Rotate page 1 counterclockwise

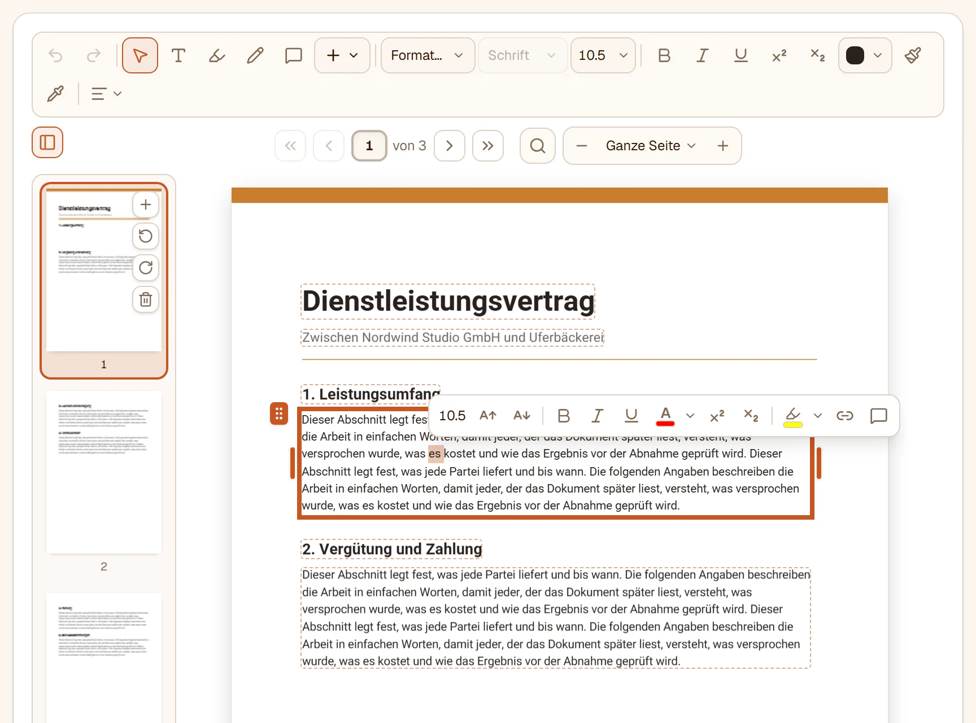(146, 236)
